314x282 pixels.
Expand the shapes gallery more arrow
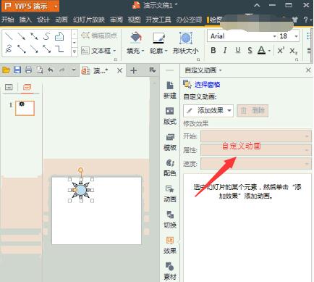pyautogui.click(x=75, y=51)
